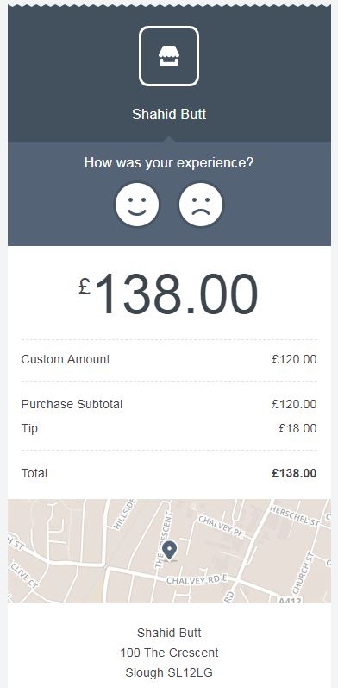The height and width of the screenshot is (688, 338).
Task: Click the Purchase Subtotal label
Action: coord(72,404)
